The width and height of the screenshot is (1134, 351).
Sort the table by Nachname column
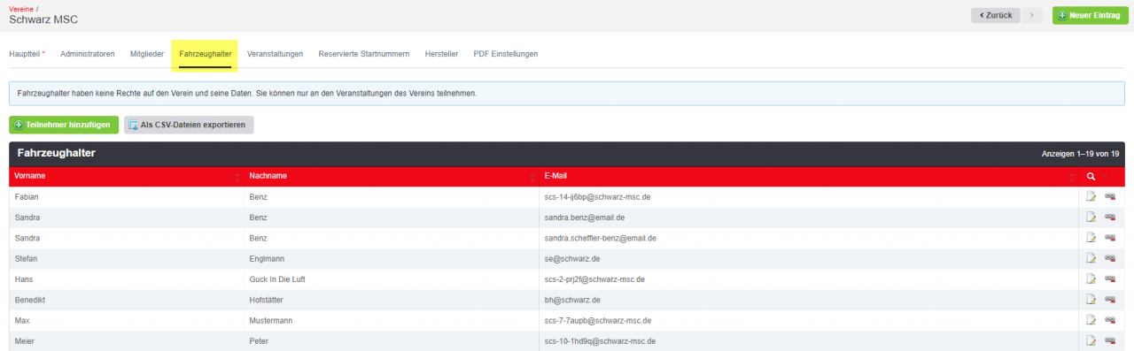point(392,176)
